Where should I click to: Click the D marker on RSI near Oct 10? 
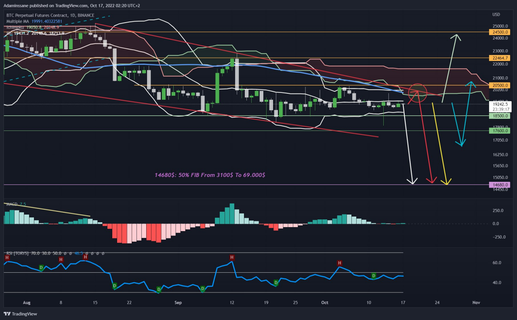coord(374,276)
